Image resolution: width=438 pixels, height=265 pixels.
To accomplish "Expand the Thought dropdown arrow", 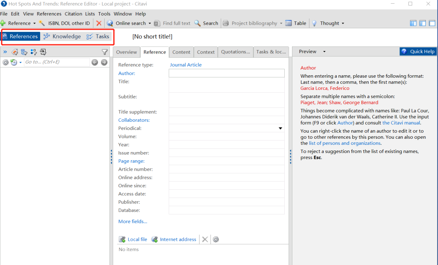I will (343, 23).
